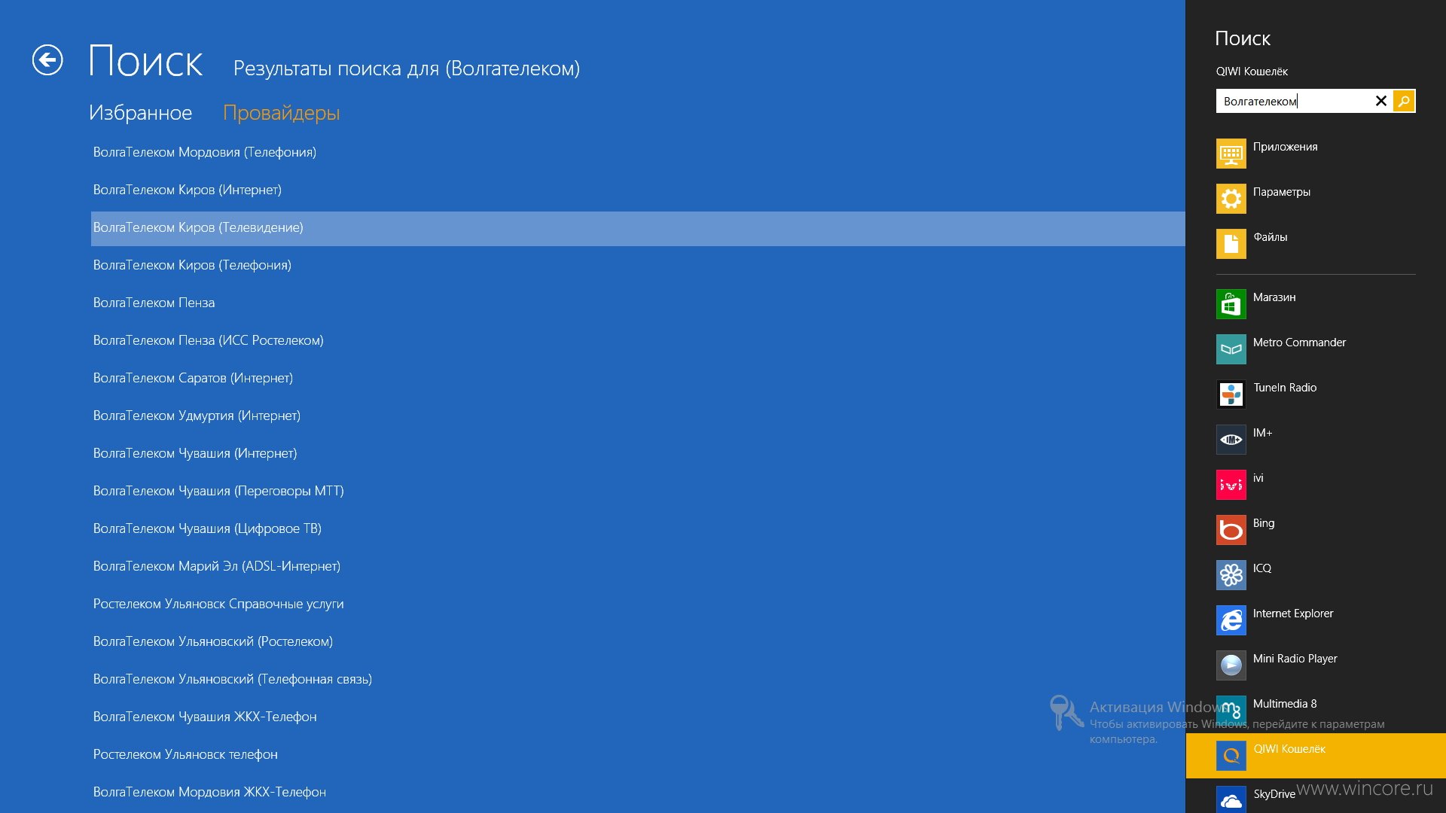1446x813 pixels.
Task: Open ВолгаТелеком Удмуртия (Интернет)
Action: 197,416
